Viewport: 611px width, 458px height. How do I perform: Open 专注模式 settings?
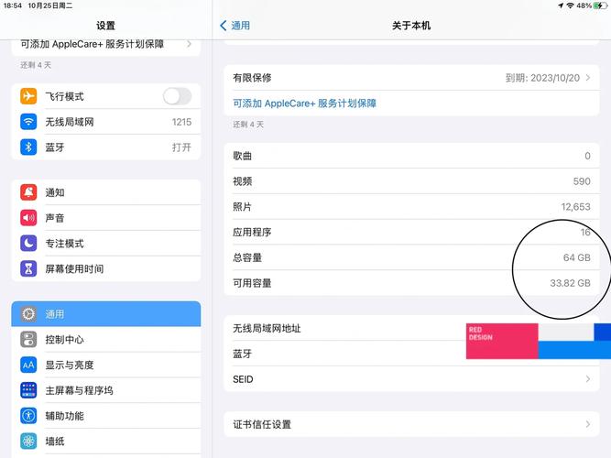point(106,244)
